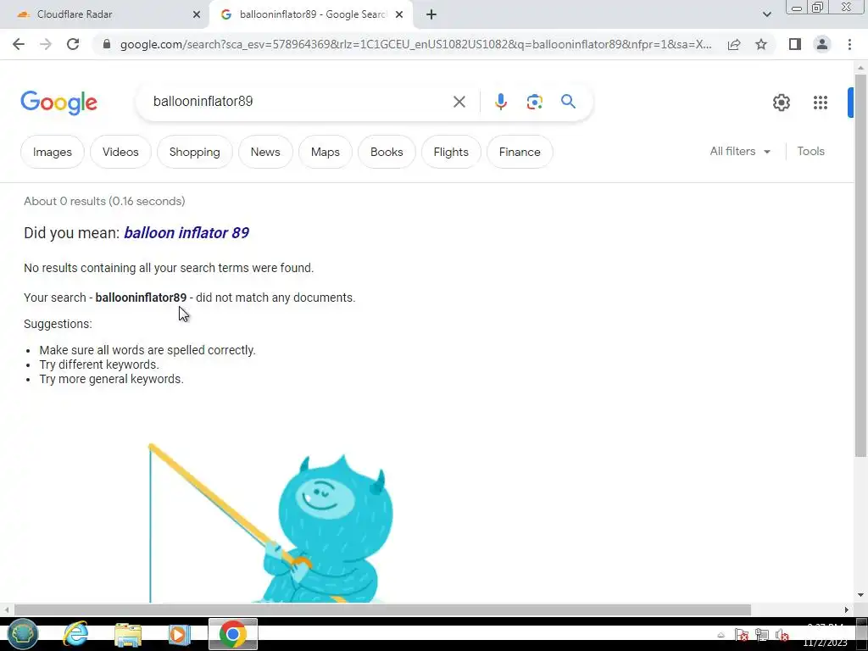The width and height of the screenshot is (868, 651).
Task: Expand the tab search chevron
Action: [766, 14]
